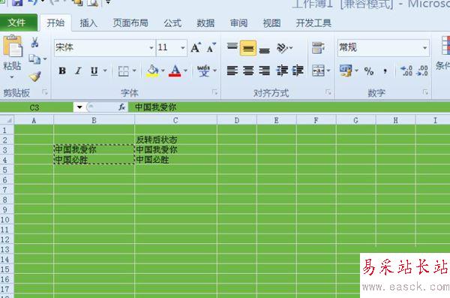Decrease font size with small A icon
The width and height of the screenshot is (450, 298).
coord(211,48)
